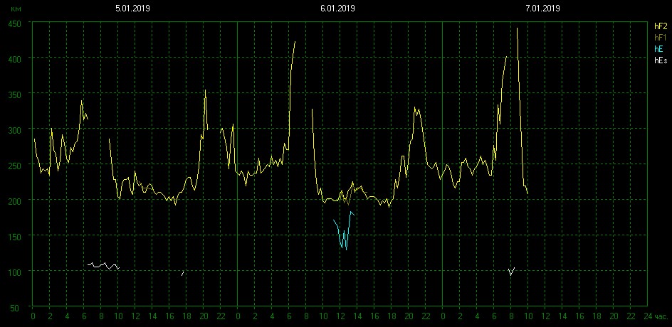Viewport: 672px width, 327px height.
Task: Click the small white hEs mark on 7.01.2019
Action: (x=511, y=272)
